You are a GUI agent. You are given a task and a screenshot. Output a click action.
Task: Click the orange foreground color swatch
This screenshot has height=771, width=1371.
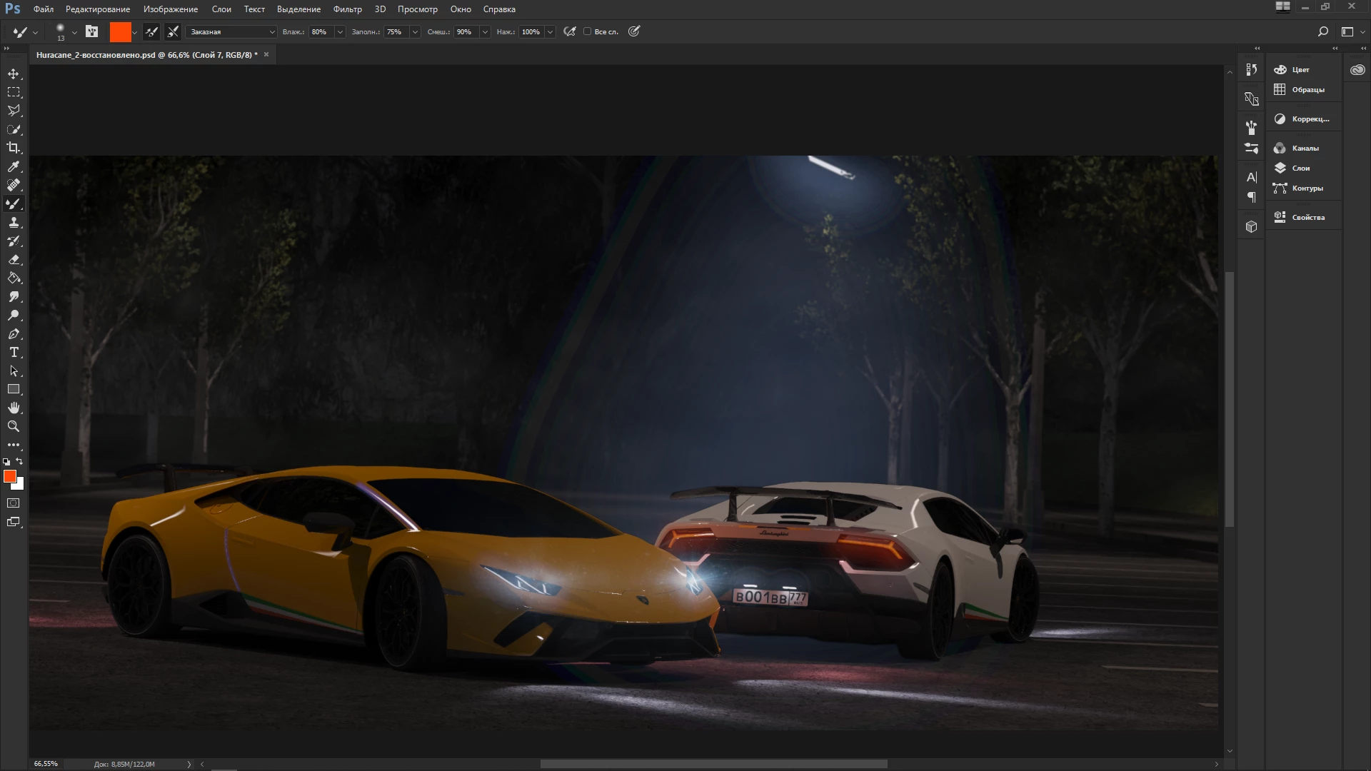9,476
